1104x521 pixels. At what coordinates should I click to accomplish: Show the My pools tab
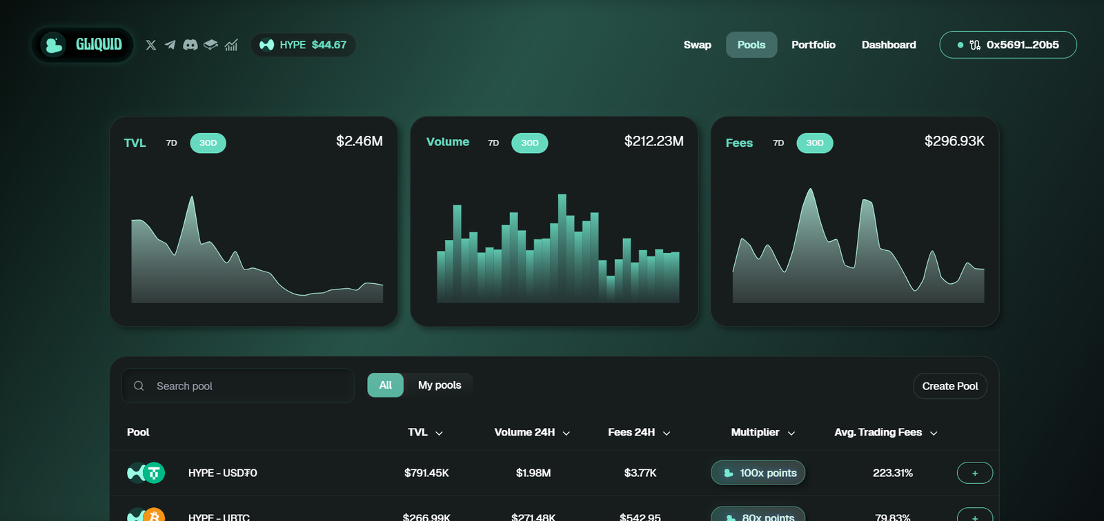click(x=439, y=385)
